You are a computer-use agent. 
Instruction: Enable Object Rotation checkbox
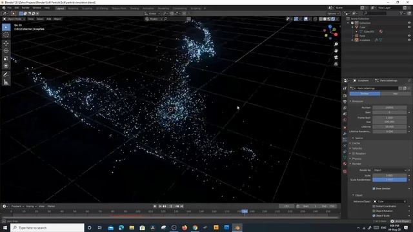[374, 211]
